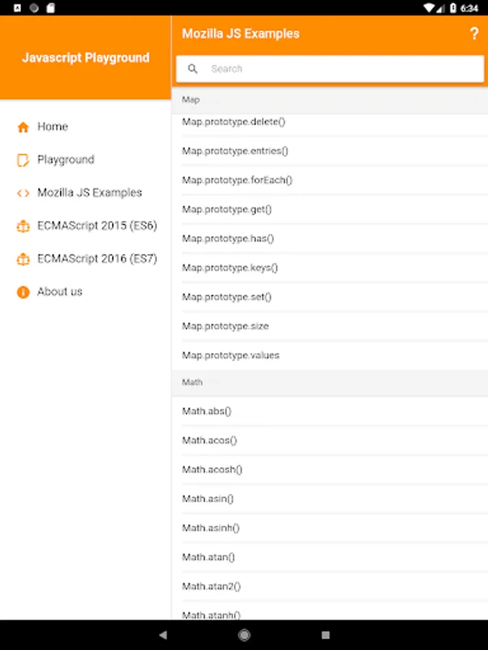Open the Playground menu item
This screenshot has height=650, width=488.
point(85,160)
